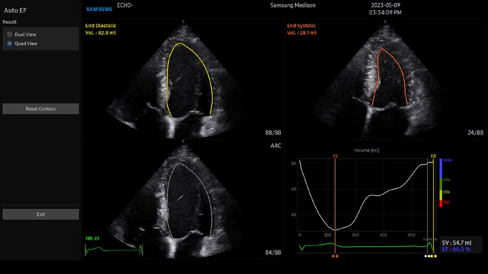Screen dimensions: 488x274
Task: Click the Samsung Medison header text
Action: 293,5
